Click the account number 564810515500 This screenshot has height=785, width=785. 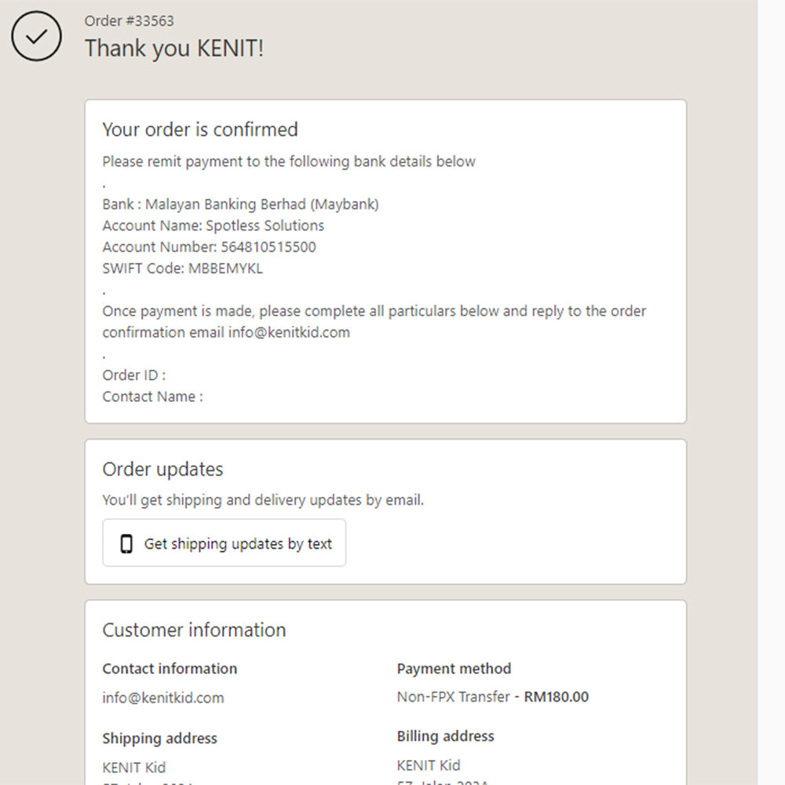pos(268,246)
